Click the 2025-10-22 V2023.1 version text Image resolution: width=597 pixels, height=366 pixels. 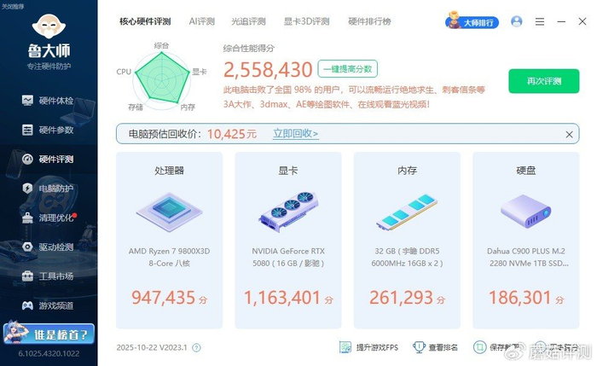coord(152,347)
